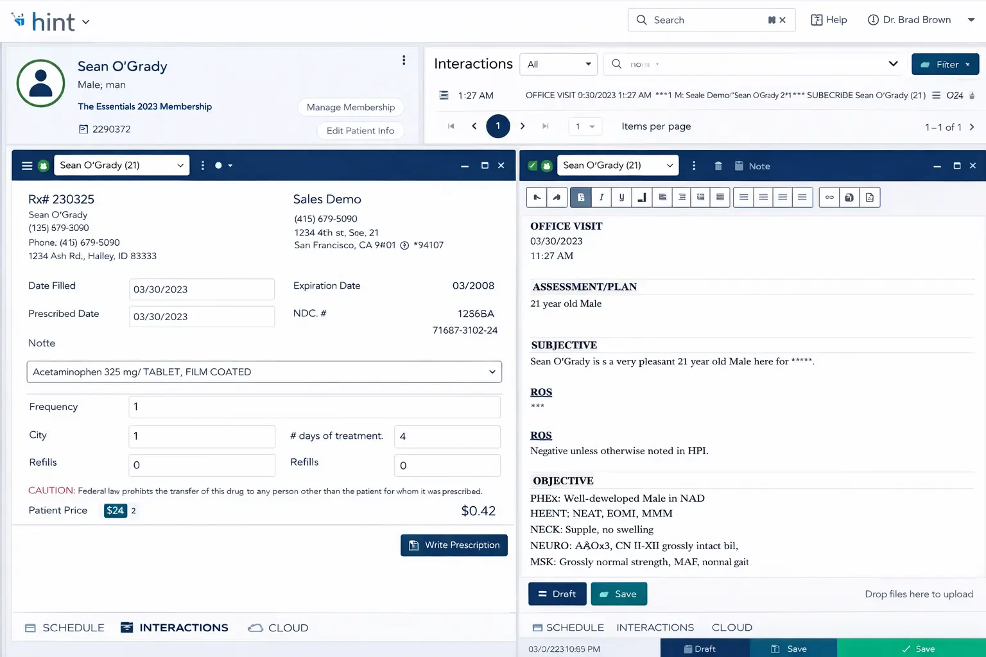Open the Search icon in the top bar
The image size is (986, 657).
pyautogui.click(x=641, y=20)
